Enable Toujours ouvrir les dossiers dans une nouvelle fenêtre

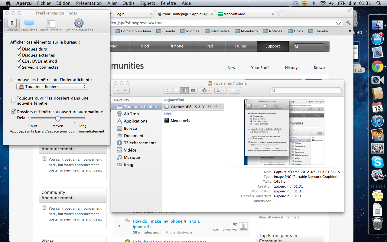[13, 101]
